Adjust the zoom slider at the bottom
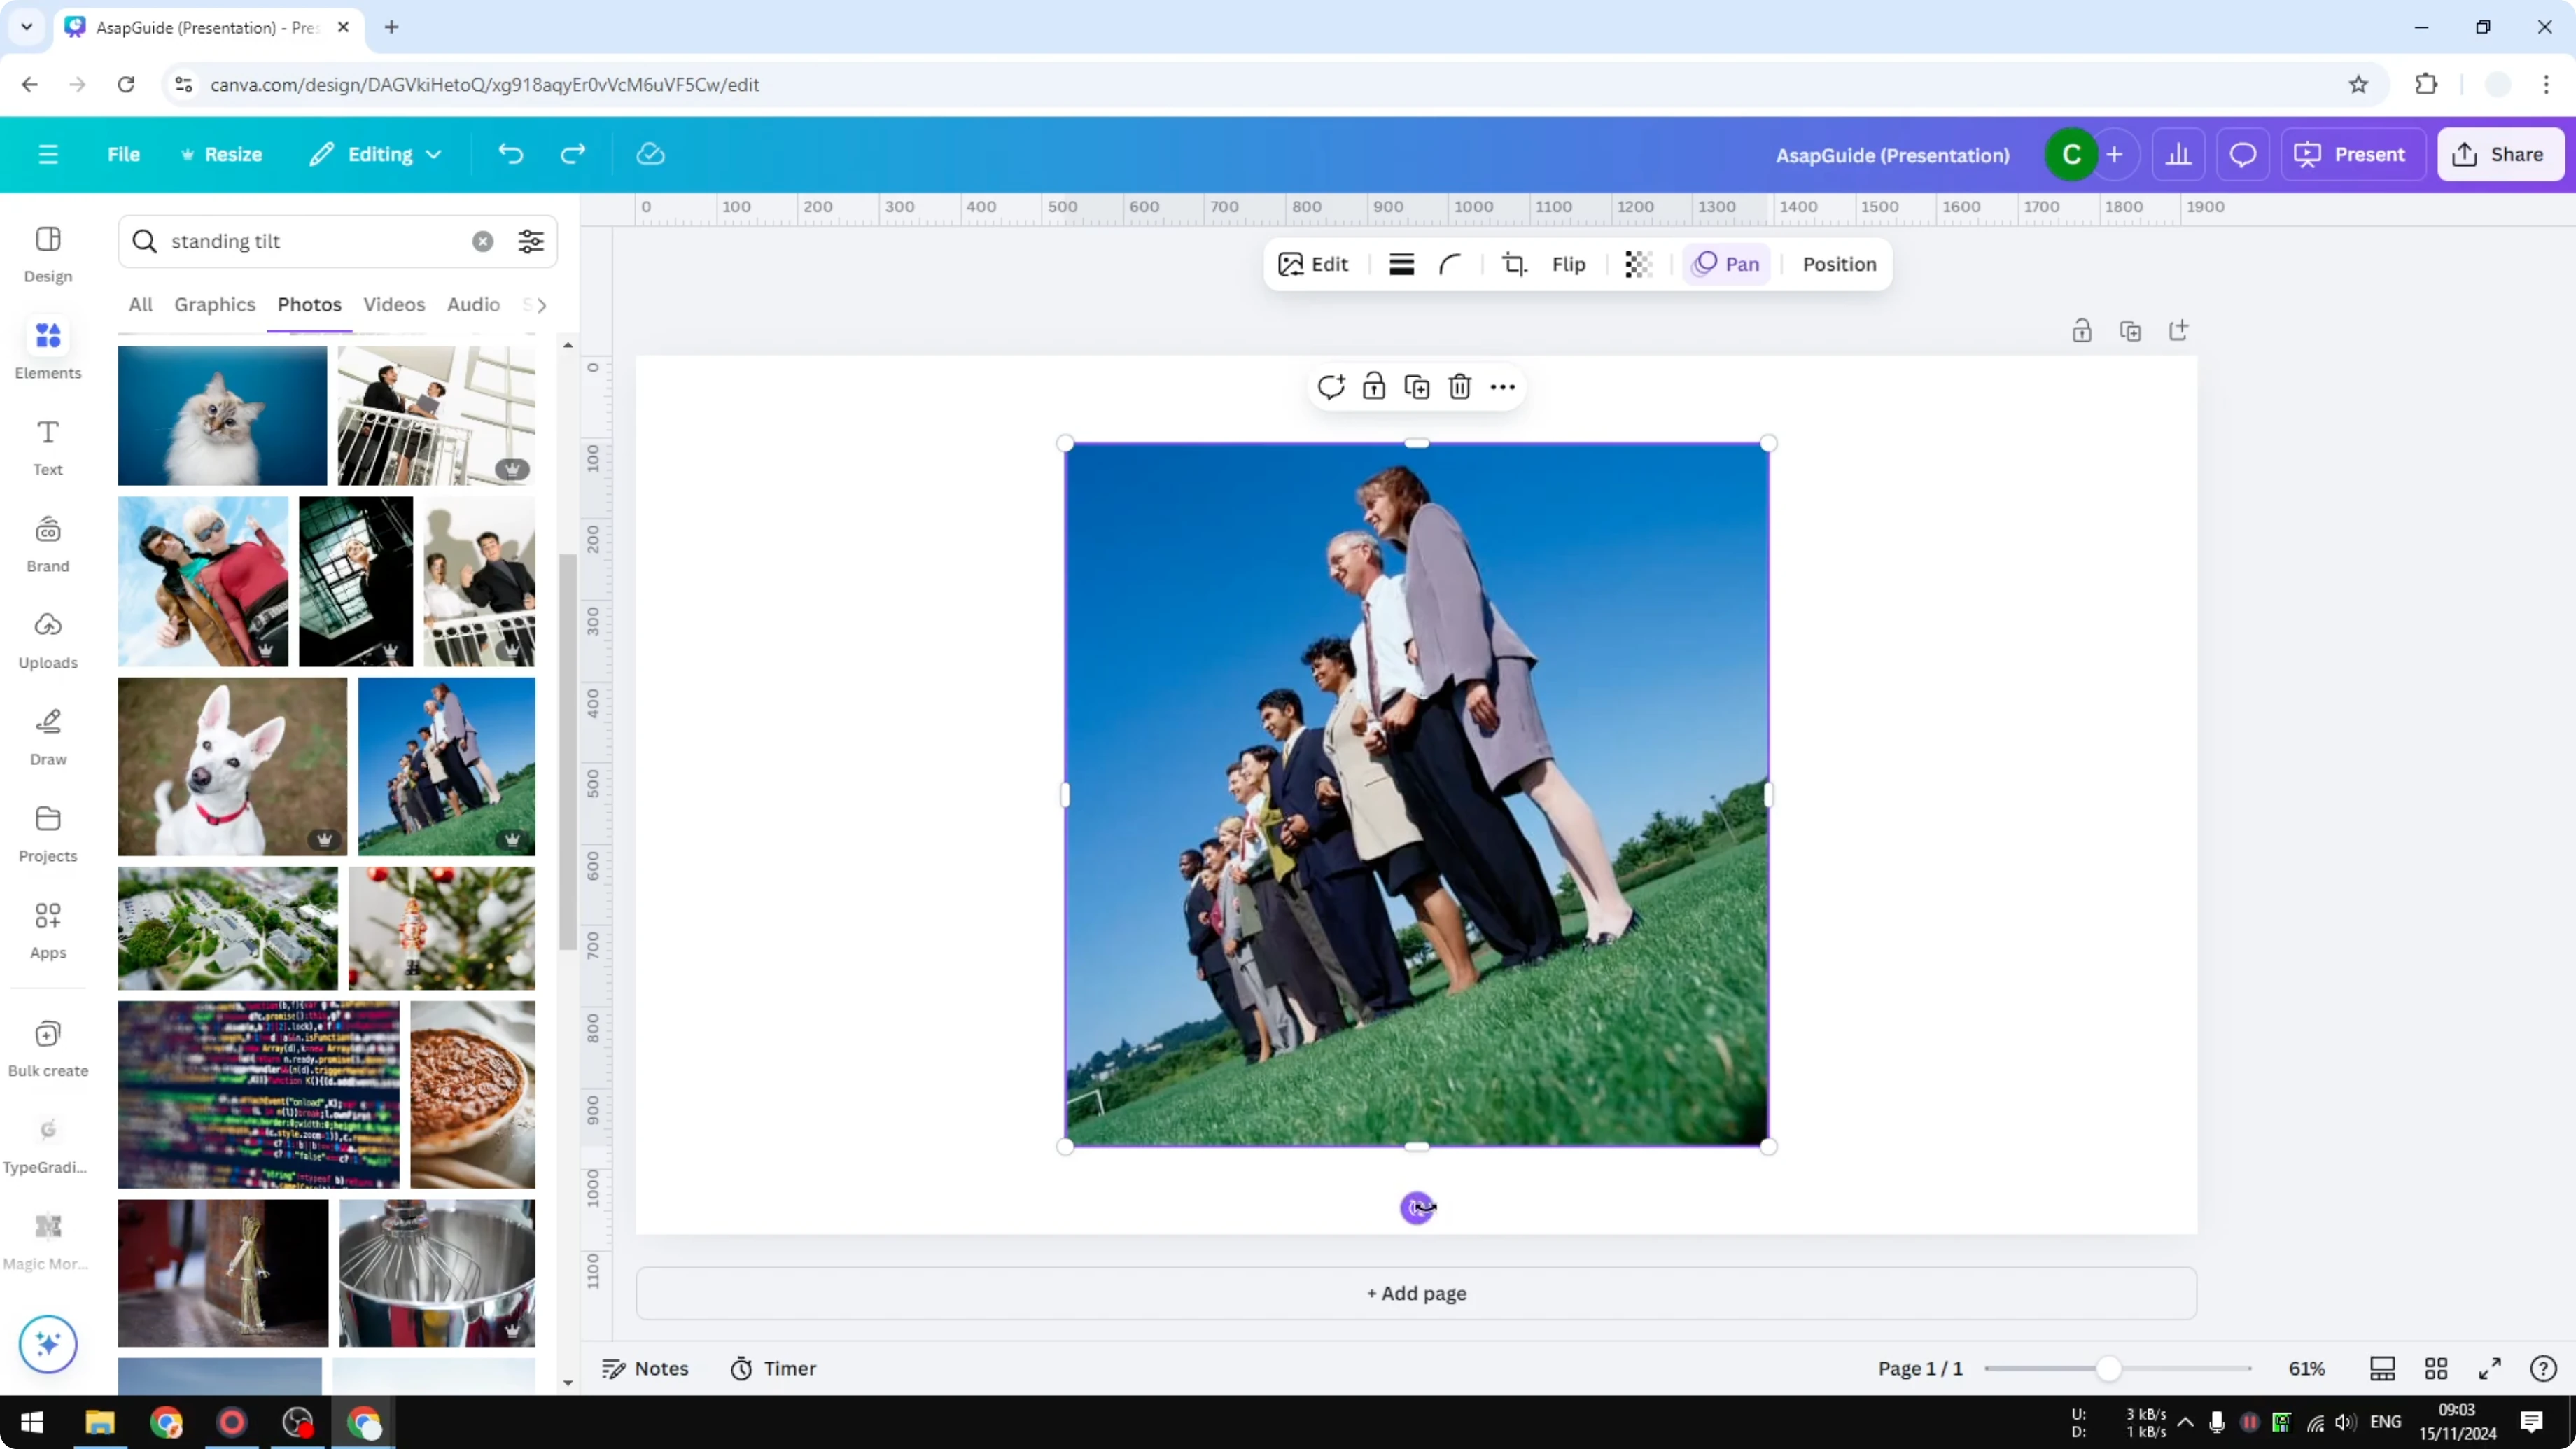Viewport: 2576px width, 1449px height. tap(2110, 1368)
